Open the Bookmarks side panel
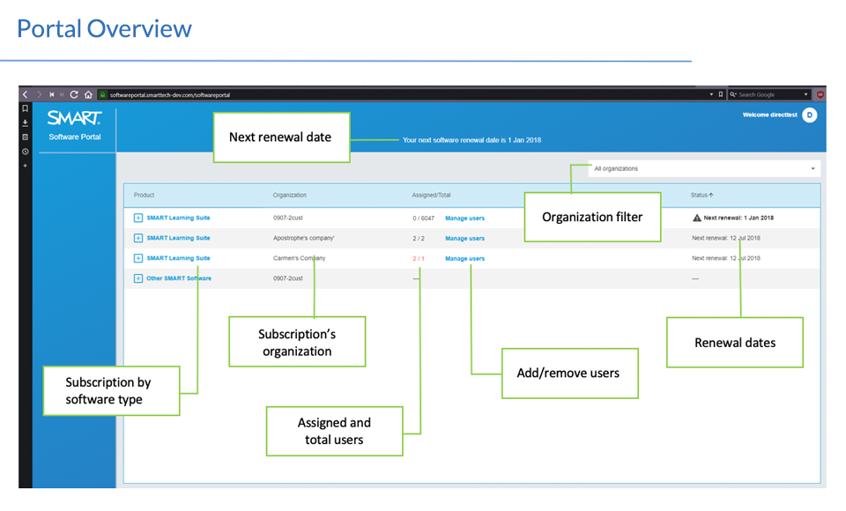 (26, 108)
